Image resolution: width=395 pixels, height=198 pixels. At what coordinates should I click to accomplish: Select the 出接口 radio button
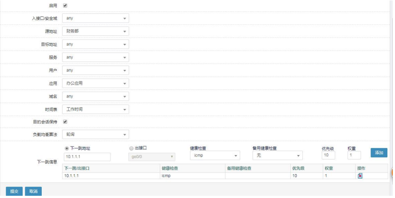coord(131,148)
